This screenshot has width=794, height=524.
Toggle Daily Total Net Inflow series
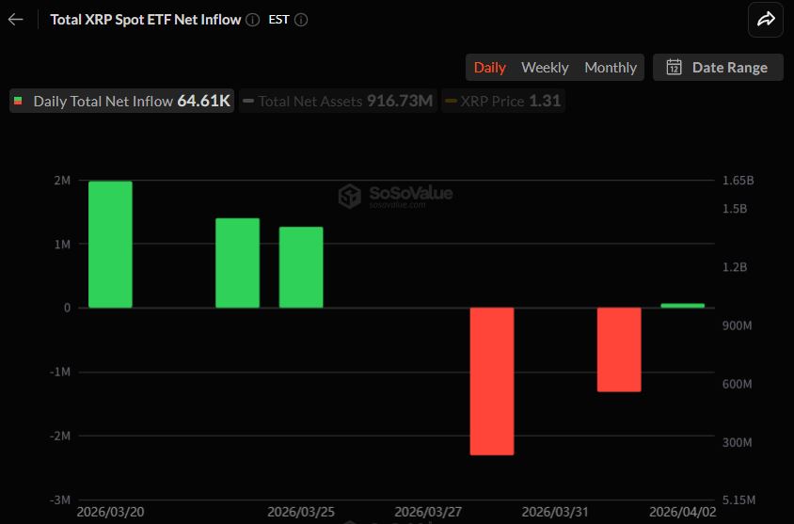pyautogui.click(x=121, y=101)
